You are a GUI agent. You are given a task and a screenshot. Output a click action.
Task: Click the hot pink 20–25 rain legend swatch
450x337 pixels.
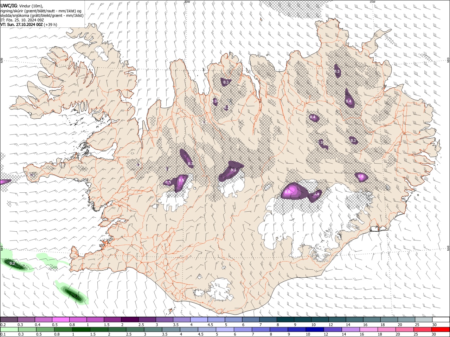tap(404, 329)
